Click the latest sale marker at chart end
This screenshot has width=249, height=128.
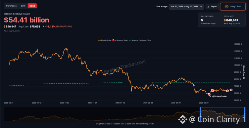[x=231, y=90]
